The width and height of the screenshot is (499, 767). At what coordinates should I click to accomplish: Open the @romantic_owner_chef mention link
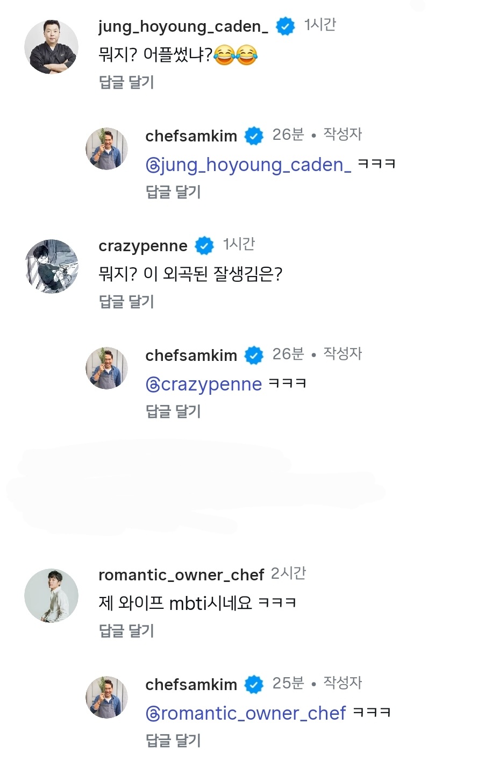click(245, 713)
